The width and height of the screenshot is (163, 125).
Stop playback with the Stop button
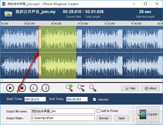(x=22, y=88)
